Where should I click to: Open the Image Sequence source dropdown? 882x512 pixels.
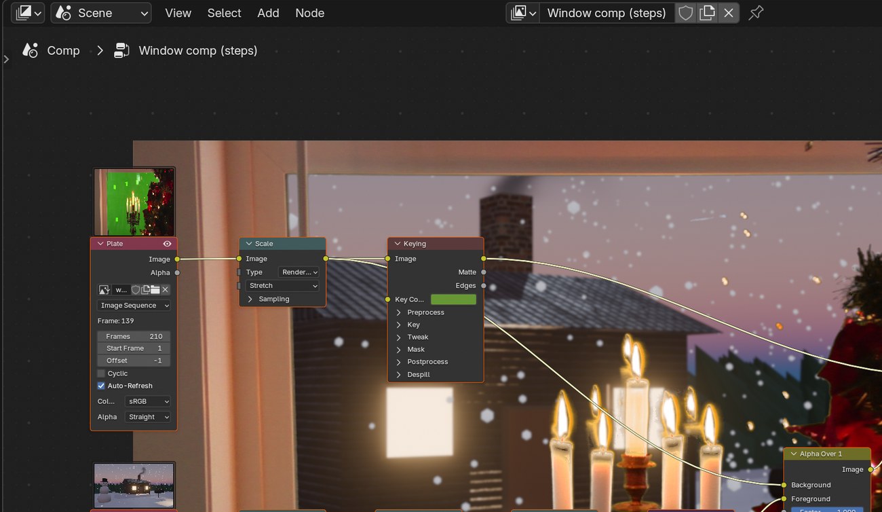[134, 306]
